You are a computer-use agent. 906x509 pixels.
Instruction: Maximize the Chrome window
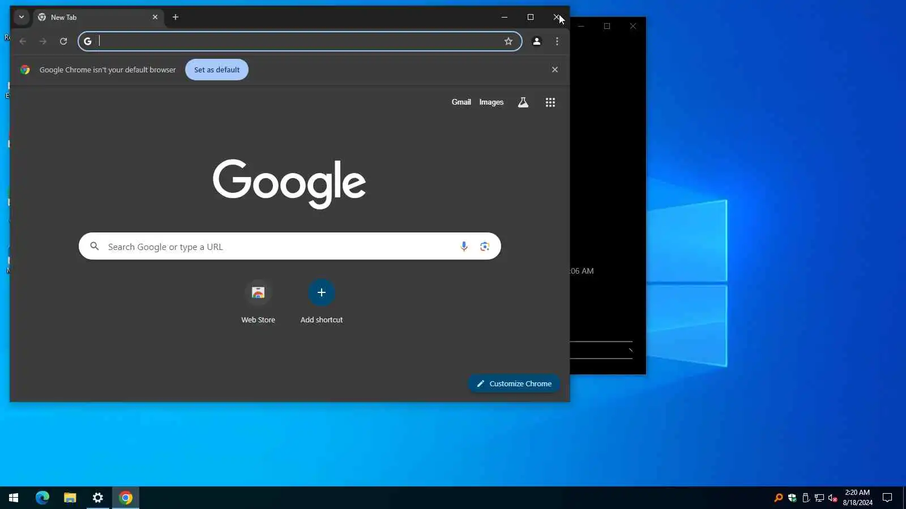pos(531,17)
